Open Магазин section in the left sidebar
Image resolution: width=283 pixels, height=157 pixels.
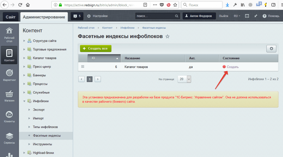pos(9,96)
